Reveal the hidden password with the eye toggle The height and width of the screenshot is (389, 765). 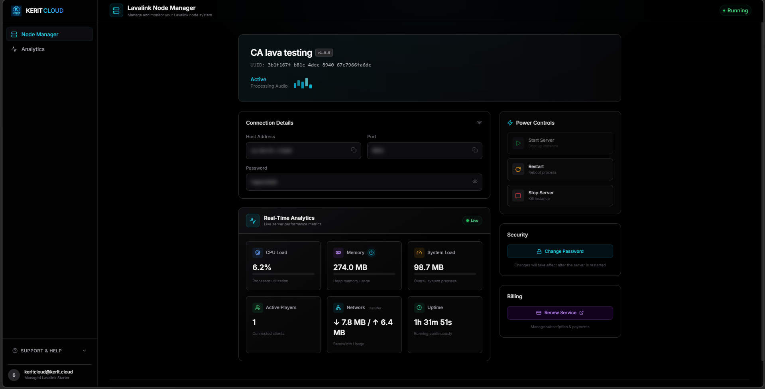[475, 182]
